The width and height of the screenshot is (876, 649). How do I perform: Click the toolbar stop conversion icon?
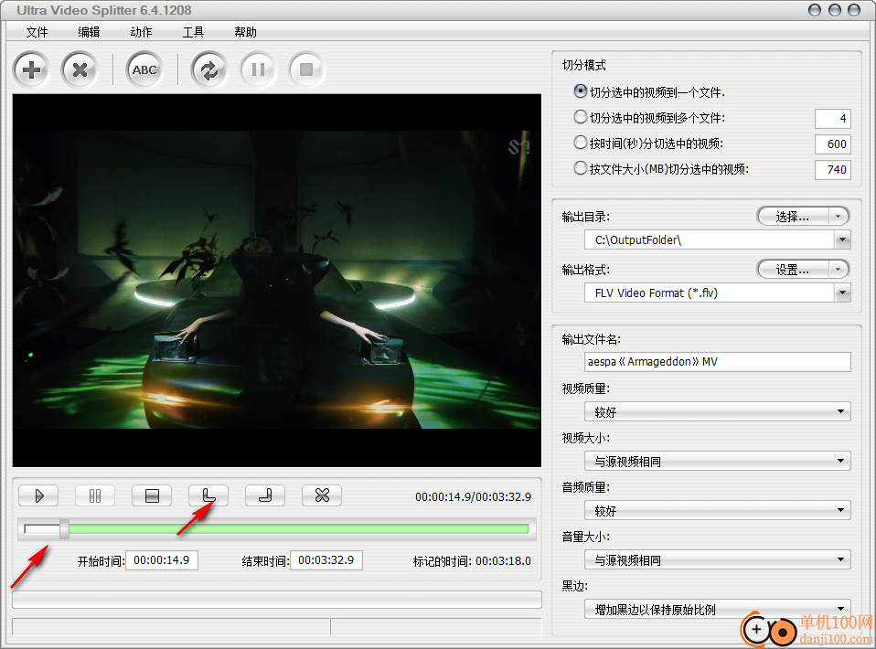[306, 69]
